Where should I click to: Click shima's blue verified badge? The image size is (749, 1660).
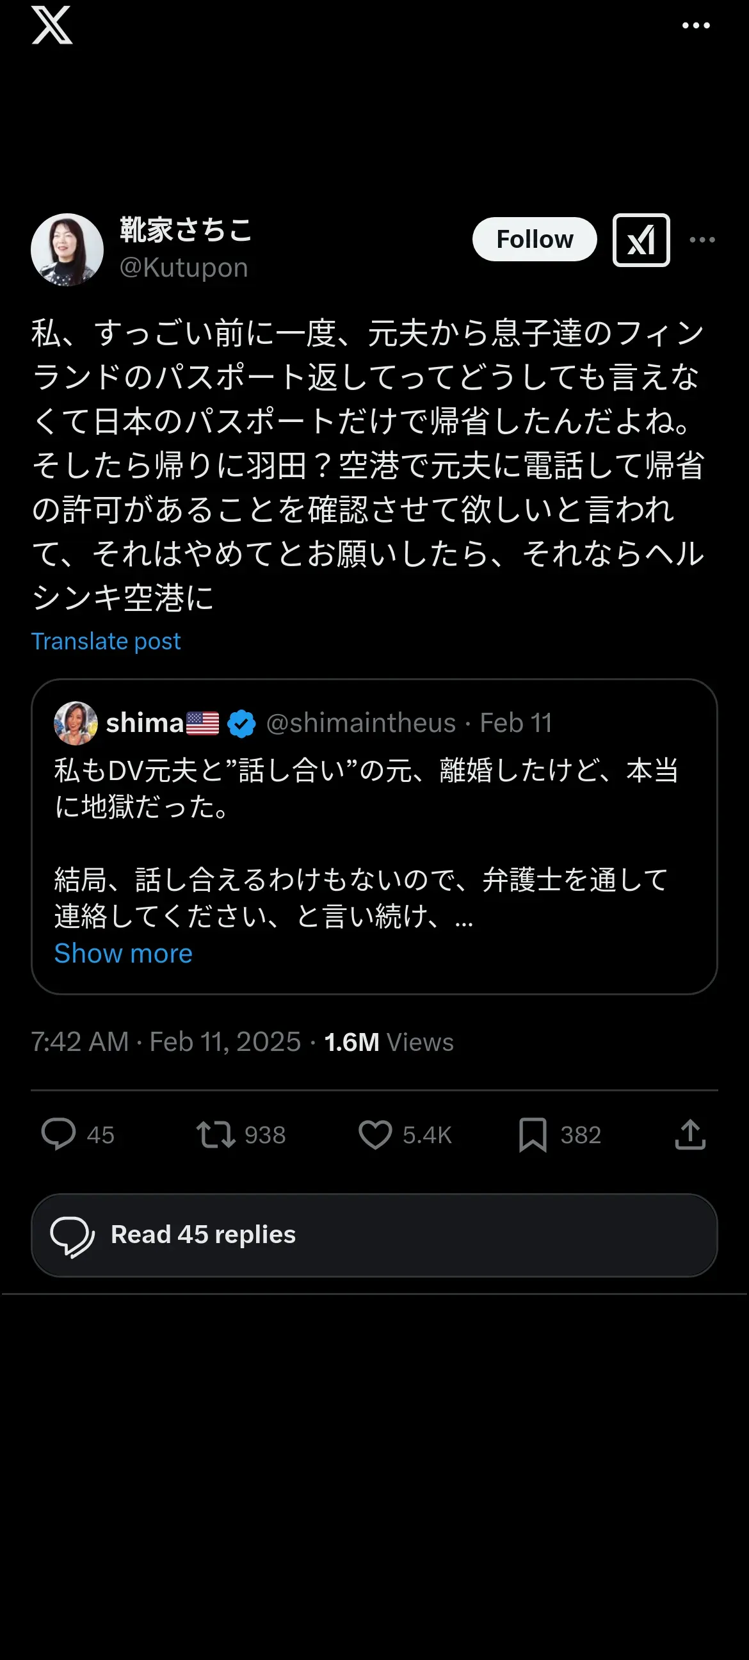(x=241, y=723)
